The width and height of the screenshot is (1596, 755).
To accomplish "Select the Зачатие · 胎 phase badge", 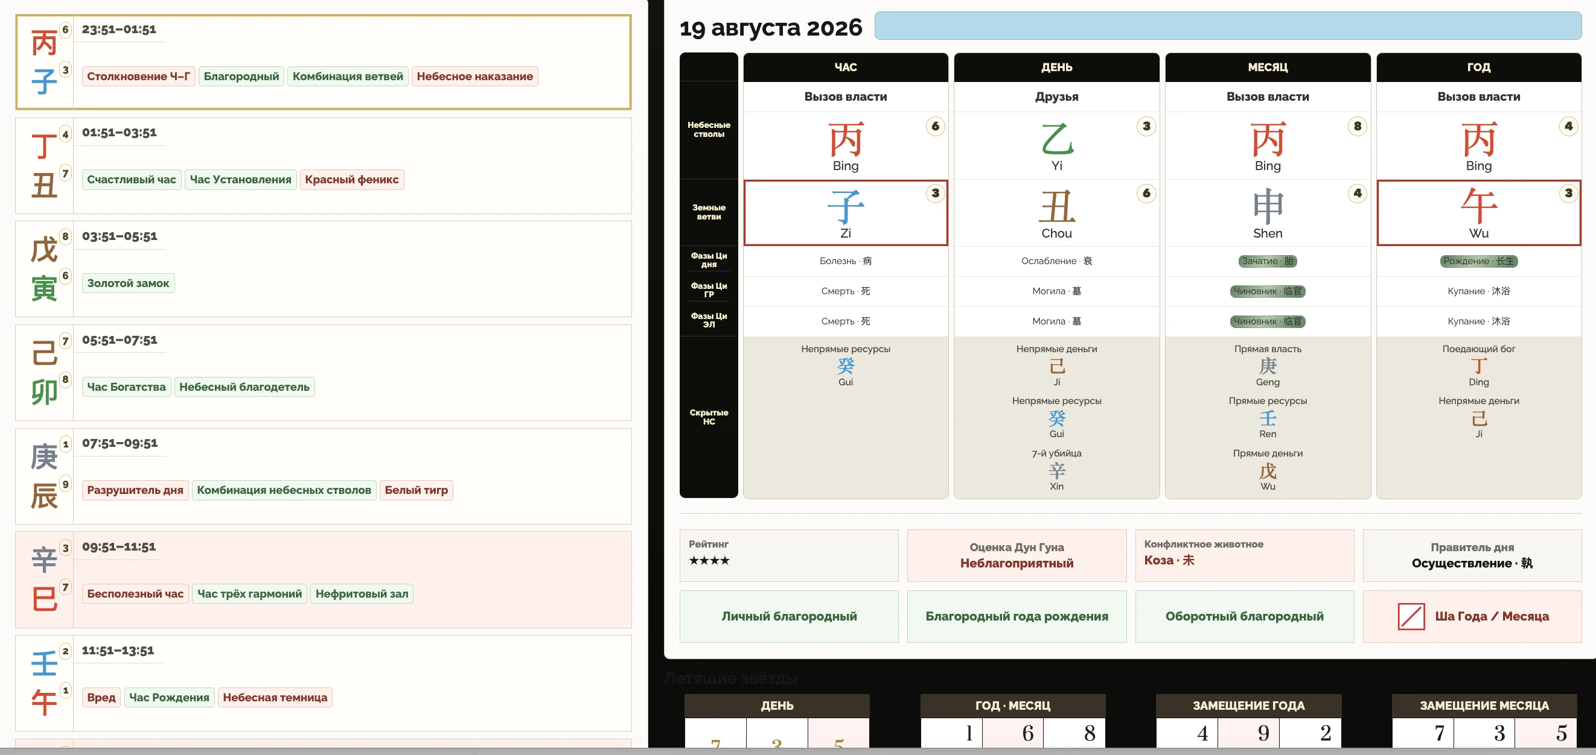I will 1268,261.
